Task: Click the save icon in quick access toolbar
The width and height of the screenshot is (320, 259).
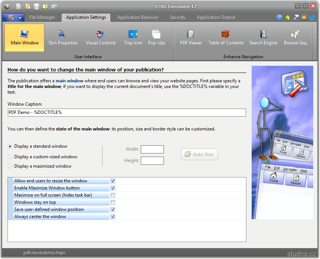Action: (36, 6)
